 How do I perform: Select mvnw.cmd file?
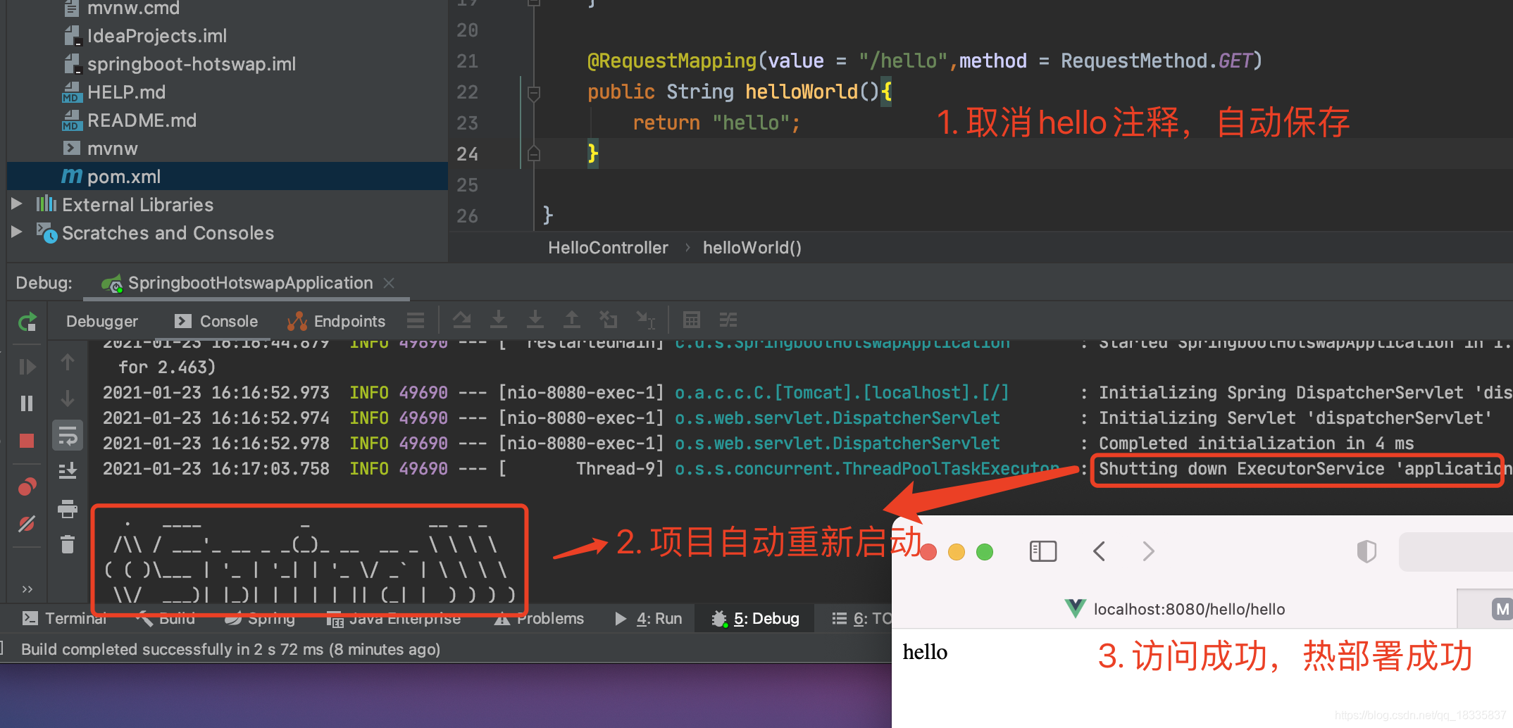point(121,8)
